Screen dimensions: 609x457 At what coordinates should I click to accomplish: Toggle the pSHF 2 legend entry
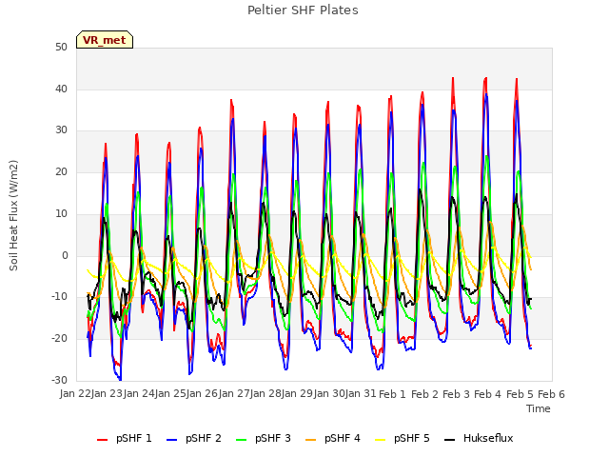pos(194,438)
